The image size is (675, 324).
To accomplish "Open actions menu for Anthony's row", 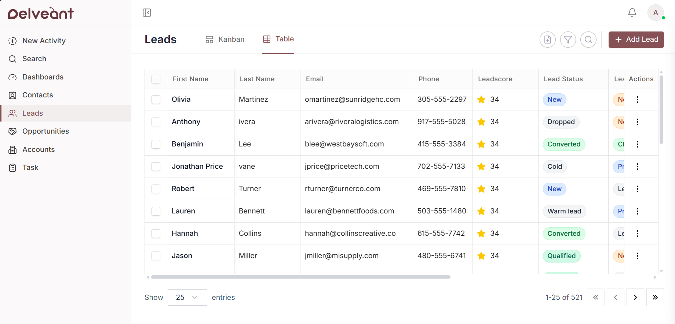I will pyautogui.click(x=638, y=122).
